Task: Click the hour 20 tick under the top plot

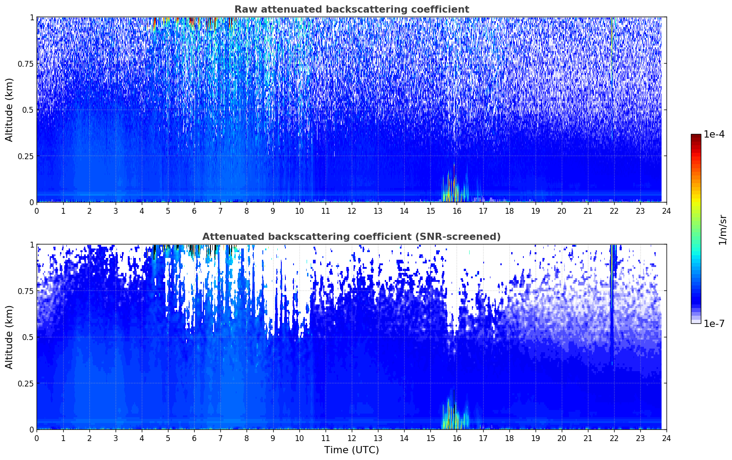Action: coord(562,211)
